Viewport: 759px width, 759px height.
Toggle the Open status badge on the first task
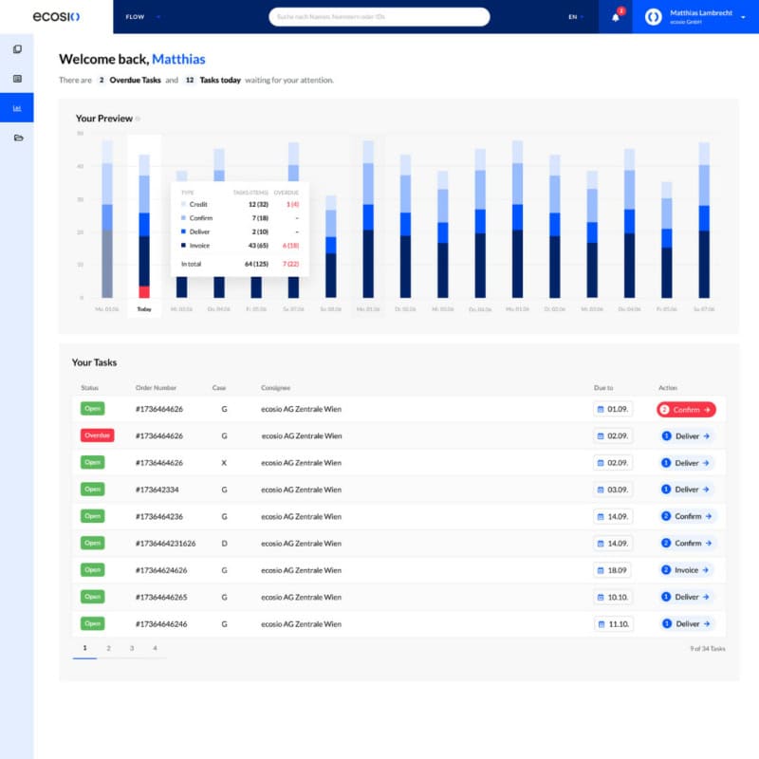pos(92,408)
